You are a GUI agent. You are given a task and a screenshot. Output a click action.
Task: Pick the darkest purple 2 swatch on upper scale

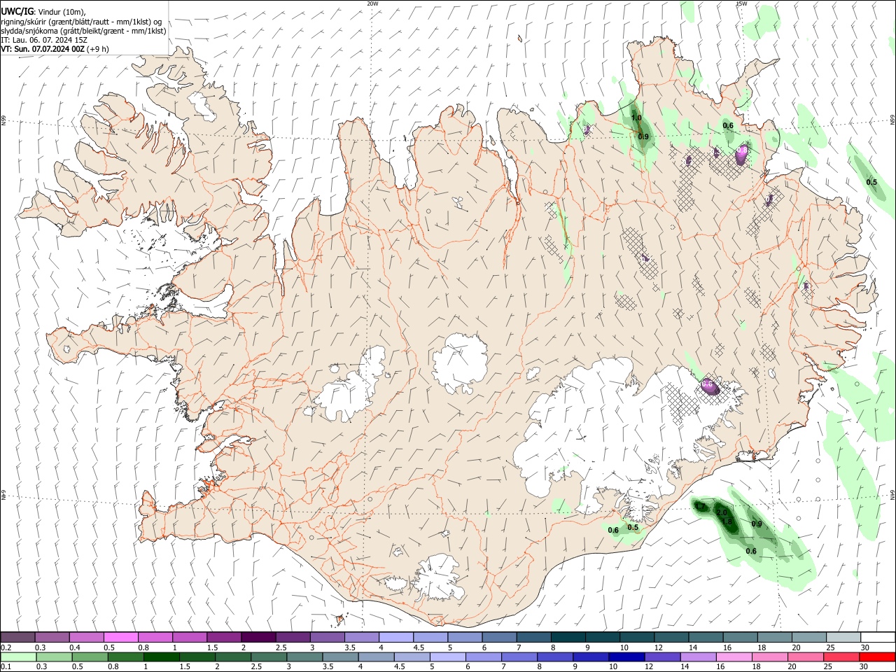coord(258,637)
